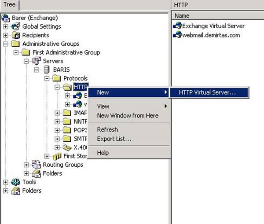This screenshot has width=264, height=224.
Task: Collapse the HTTP node
Action: point(57,87)
